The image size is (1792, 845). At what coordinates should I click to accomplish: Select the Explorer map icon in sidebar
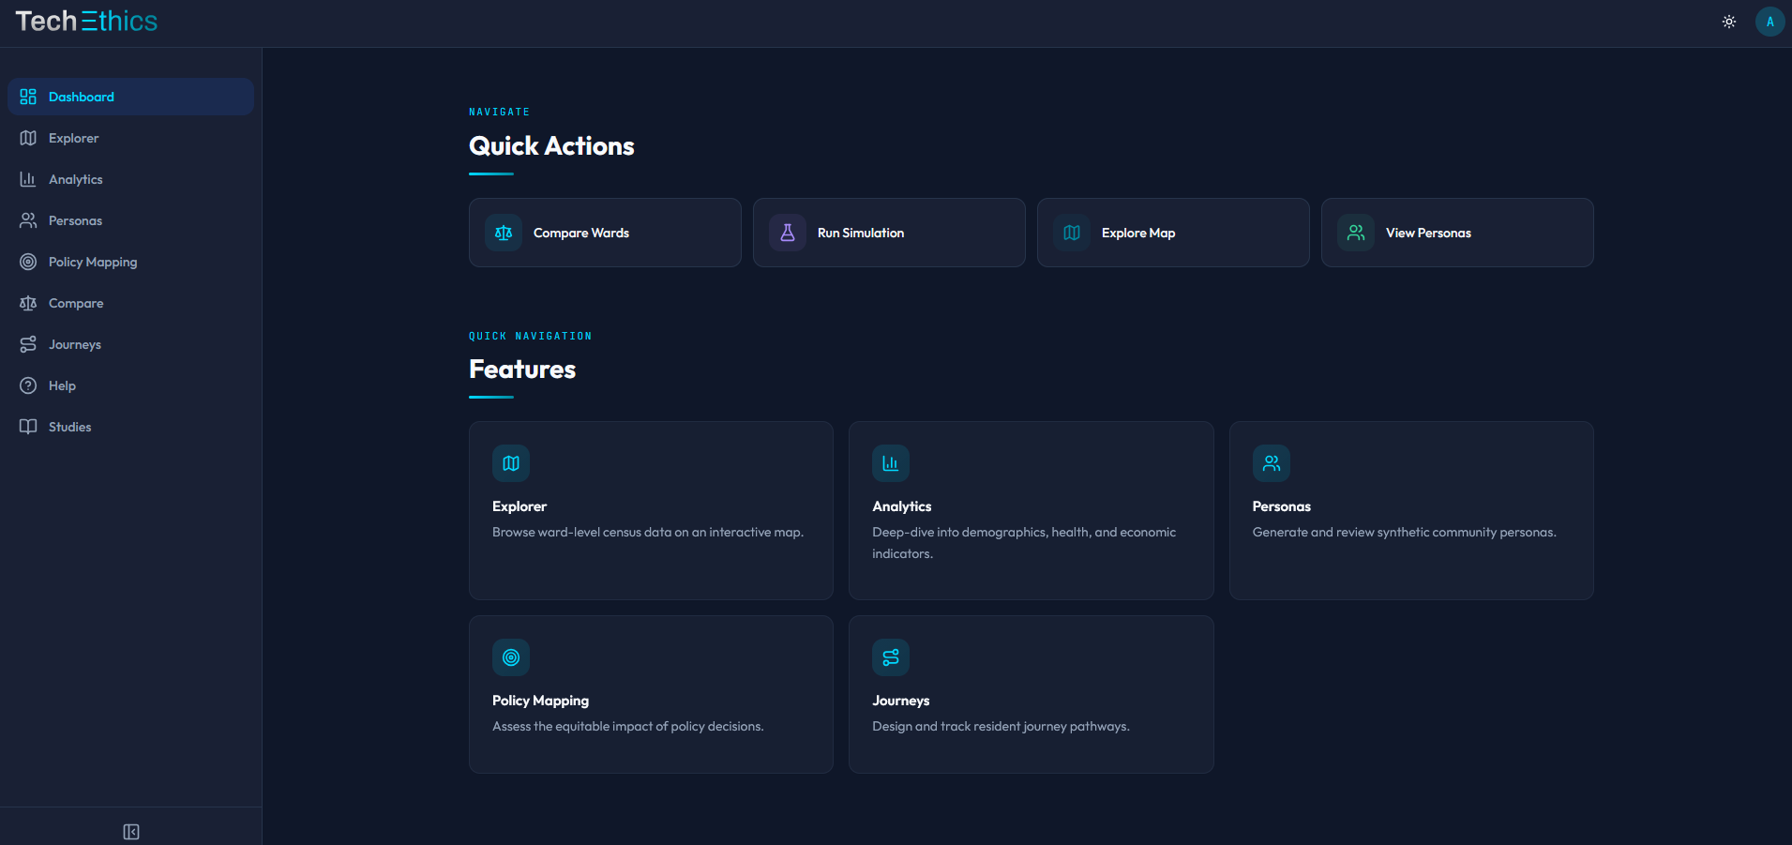[x=28, y=137]
